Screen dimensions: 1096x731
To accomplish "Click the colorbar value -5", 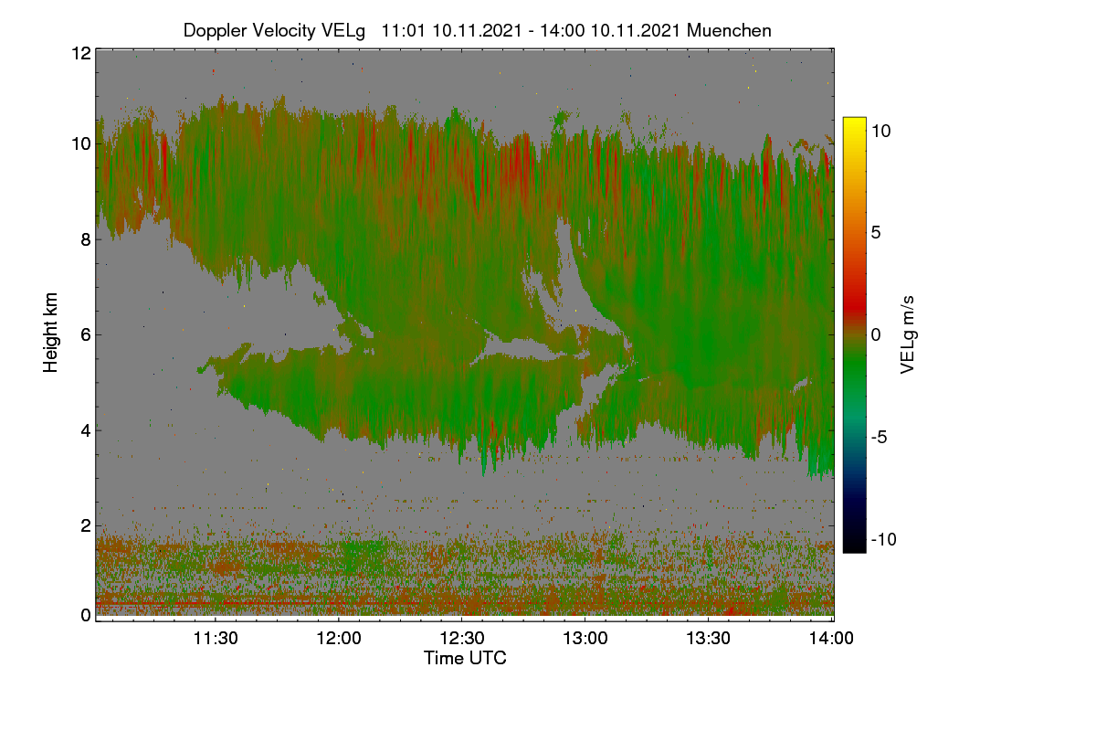I will click(881, 438).
